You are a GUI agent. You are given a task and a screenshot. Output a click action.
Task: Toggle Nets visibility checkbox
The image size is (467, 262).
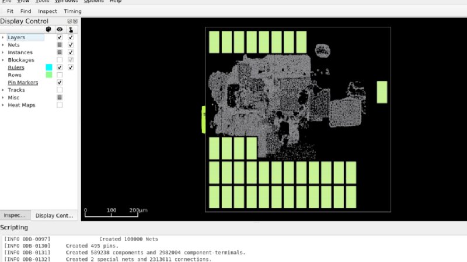pyautogui.click(x=60, y=45)
